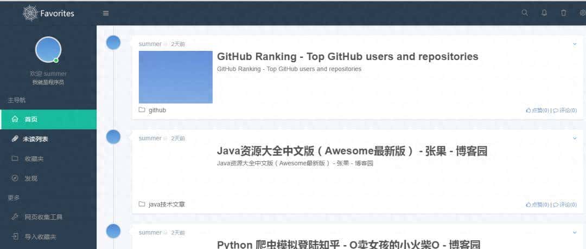Click timeline avatar beside Python 爬虫 card

[x=113, y=231]
